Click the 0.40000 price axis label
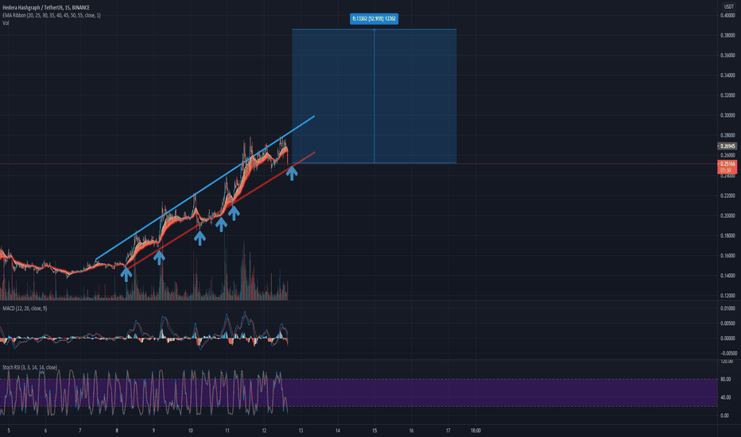741x437 pixels. coord(727,15)
